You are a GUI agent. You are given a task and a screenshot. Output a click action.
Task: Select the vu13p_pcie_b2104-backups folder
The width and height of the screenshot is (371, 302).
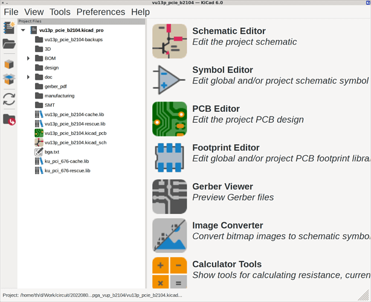click(74, 39)
